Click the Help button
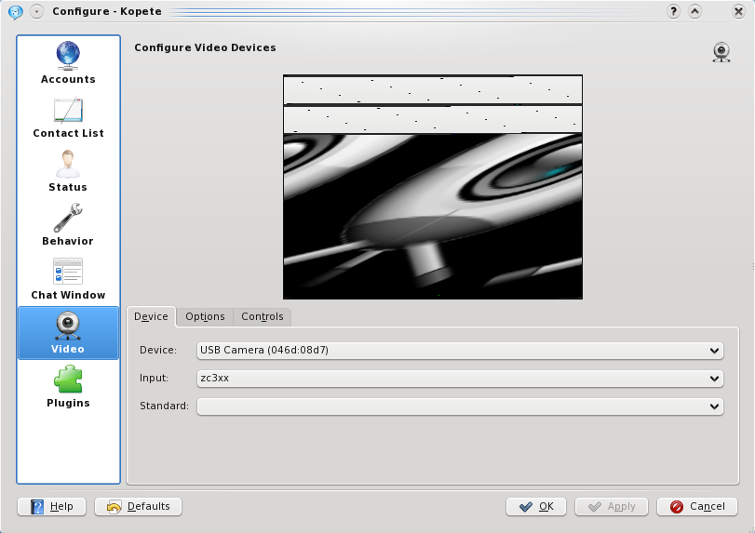Screen dimensions: 755x533 pos(51,507)
